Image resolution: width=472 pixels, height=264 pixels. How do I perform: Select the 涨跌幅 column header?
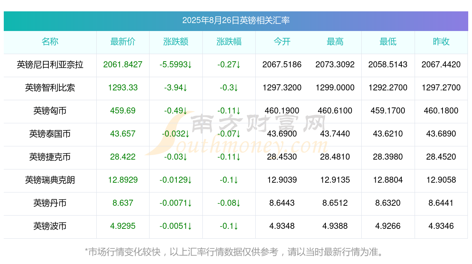[x=229, y=42]
